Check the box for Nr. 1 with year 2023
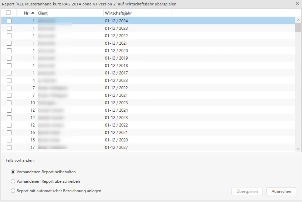Image resolution: width=302 pixels, height=202 pixels. pyautogui.click(x=9, y=28)
